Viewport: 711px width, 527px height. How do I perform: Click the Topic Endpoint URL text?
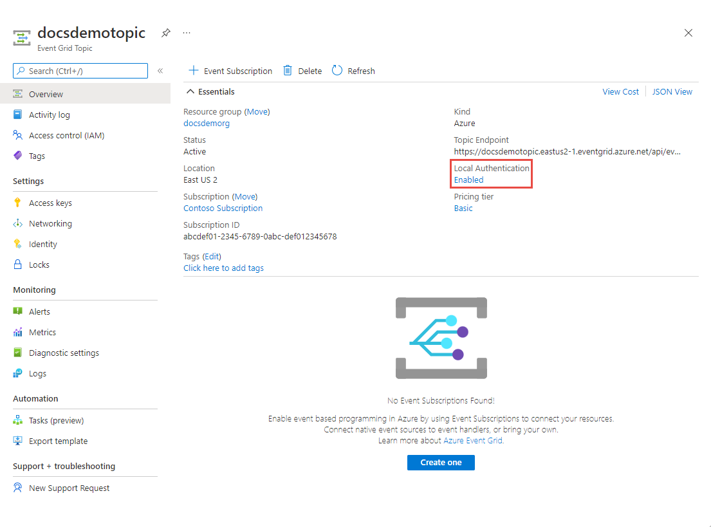coord(567,151)
